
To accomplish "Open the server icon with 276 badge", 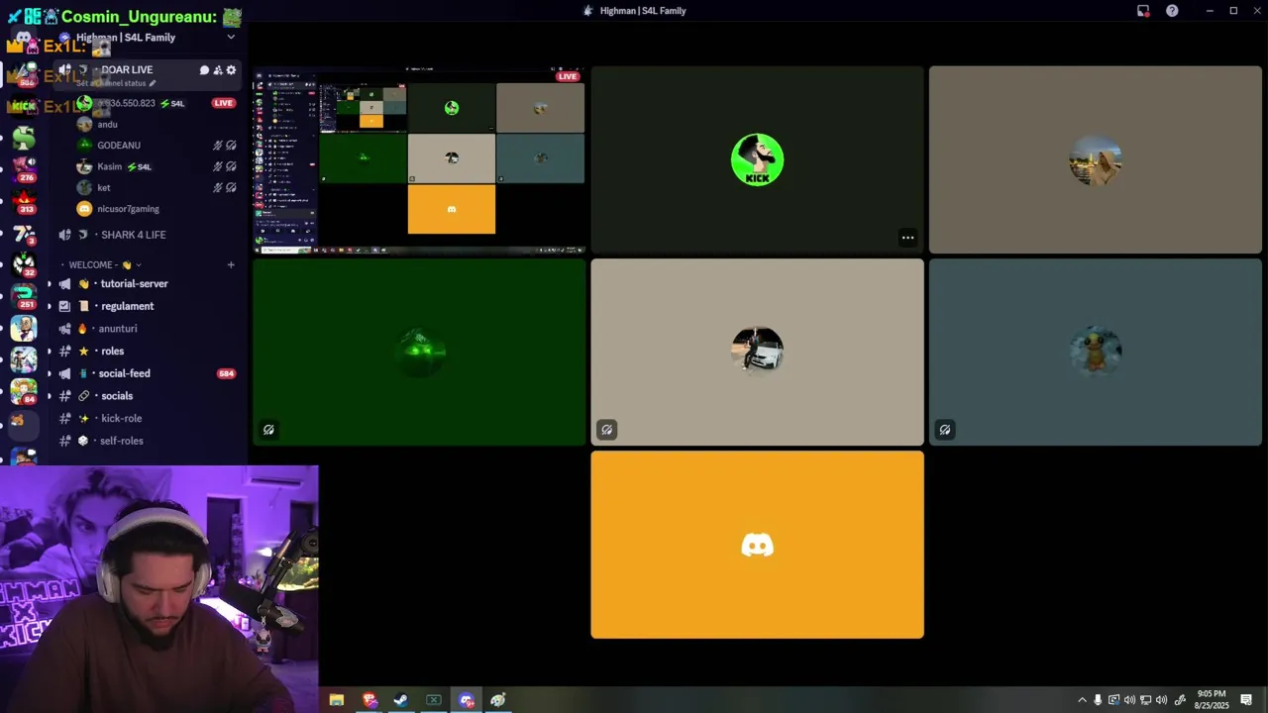I will coord(24,169).
